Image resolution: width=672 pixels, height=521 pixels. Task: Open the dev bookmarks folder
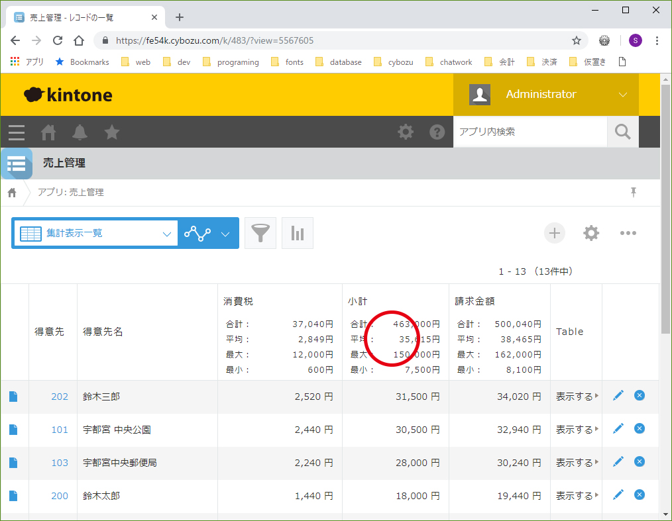[176, 62]
